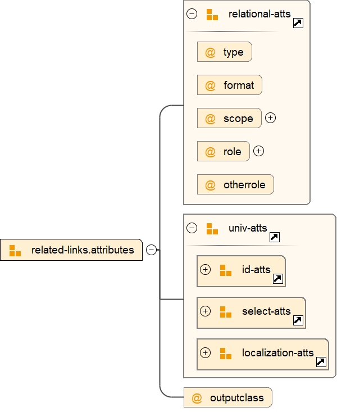This screenshot has height=412, width=337.
Task: Select the outputclass attribute label
Action: [x=237, y=398]
